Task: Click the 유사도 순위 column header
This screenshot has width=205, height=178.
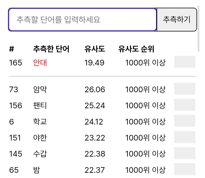Action: tap(136, 49)
